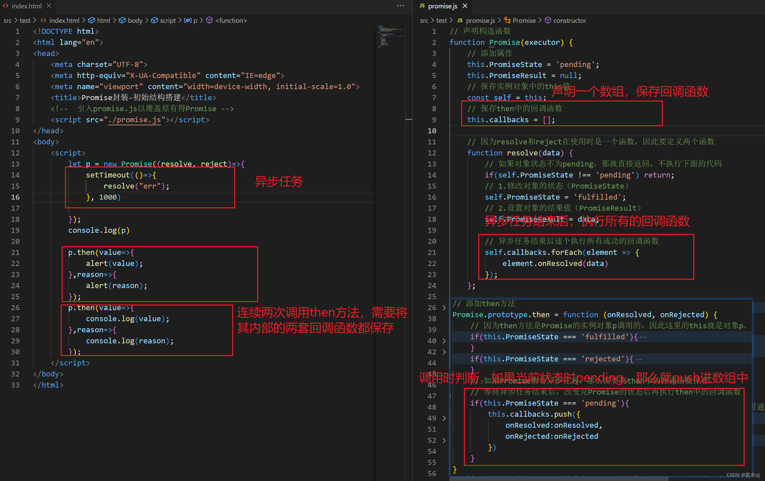This screenshot has height=481, width=765.
Task: Select the 'script' element breadcrumb
Action: (168, 20)
